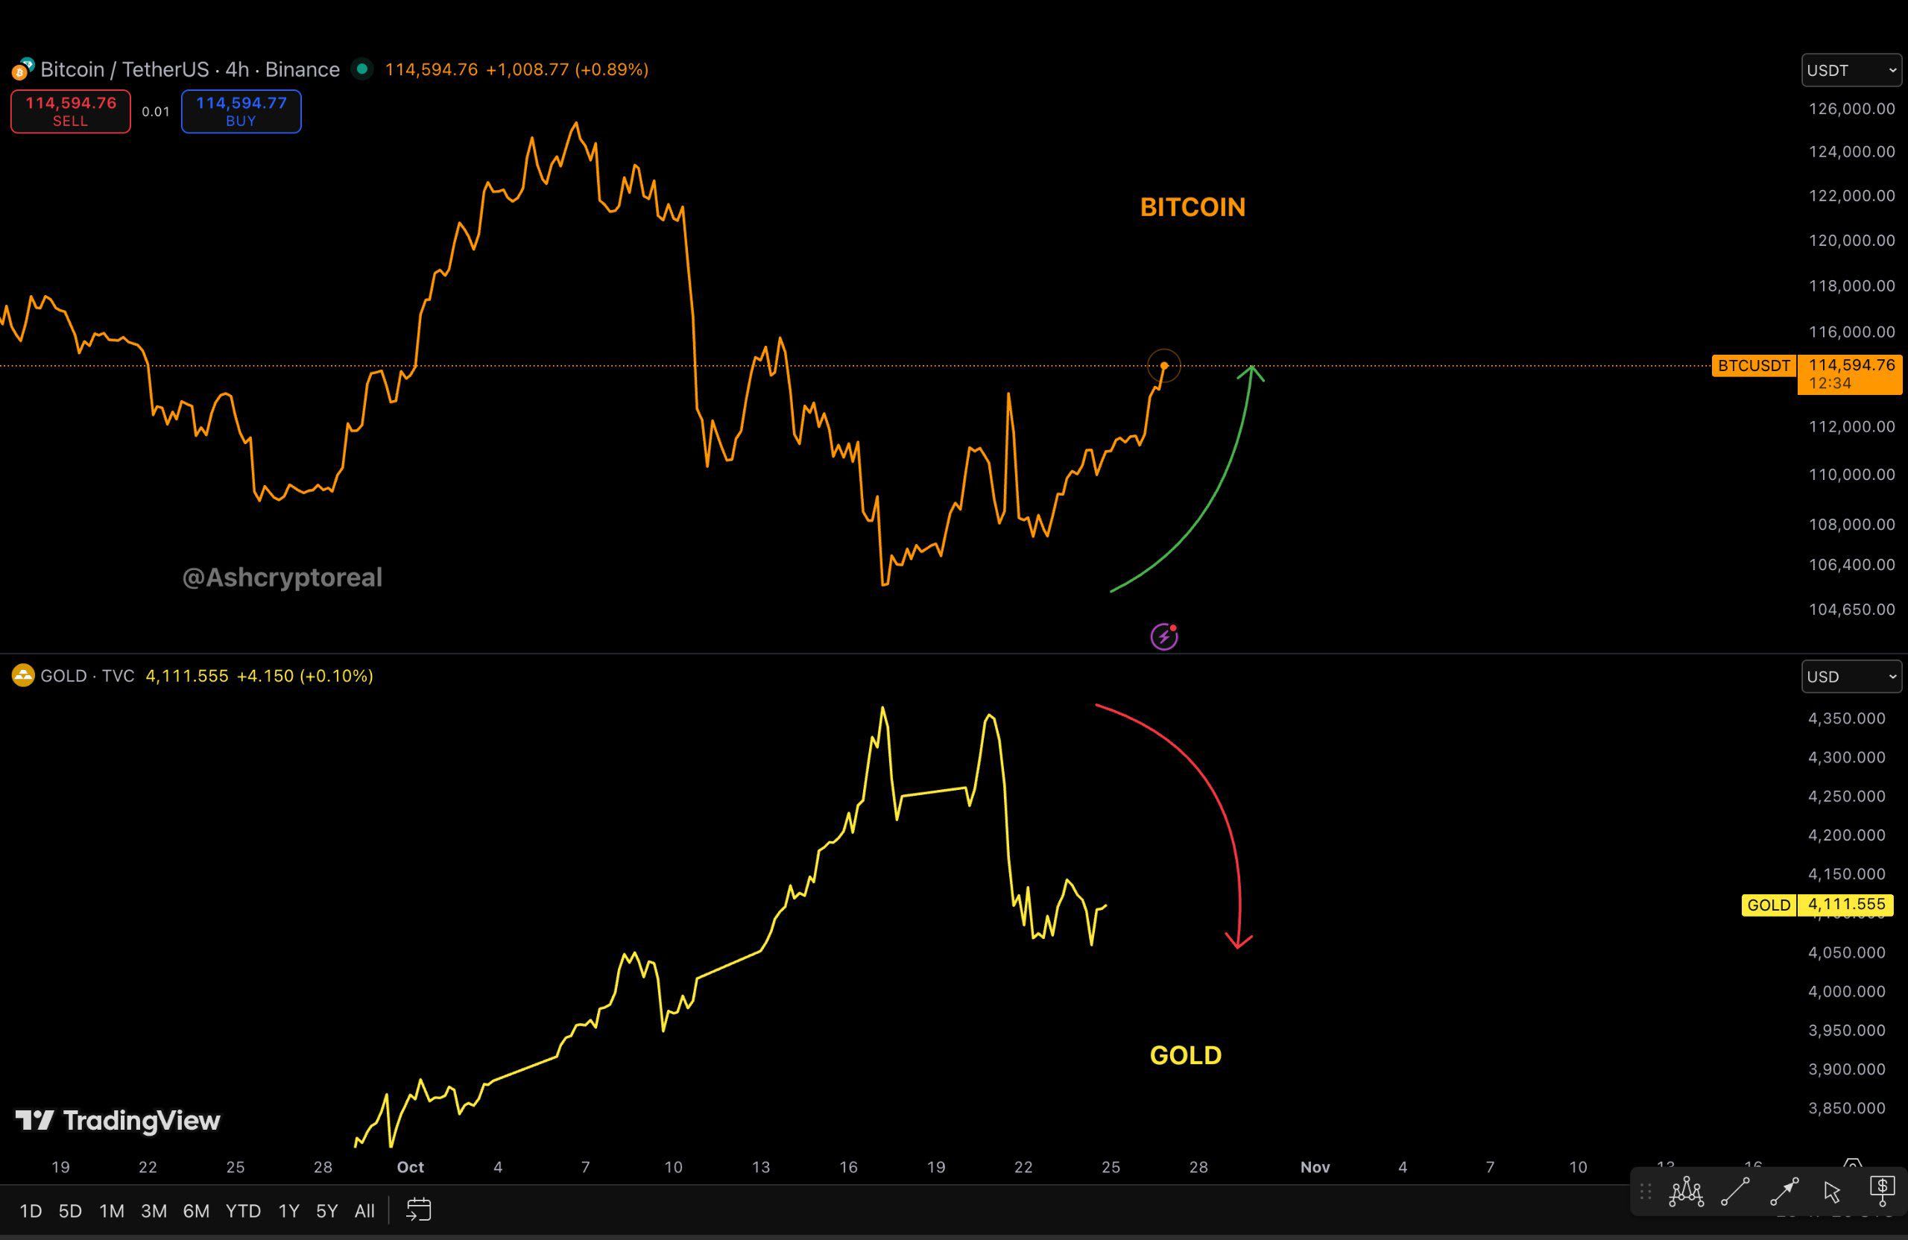
Task: Click the 104,650.00 price axis level
Action: (1852, 609)
